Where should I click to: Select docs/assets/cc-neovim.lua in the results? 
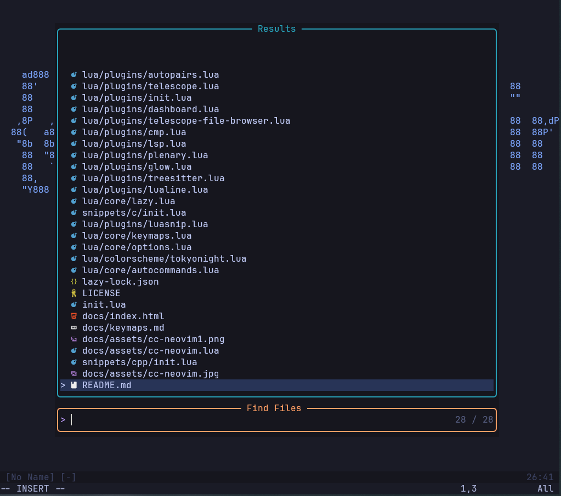pyautogui.click(x=150, y=351)
